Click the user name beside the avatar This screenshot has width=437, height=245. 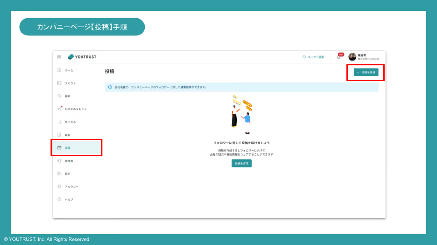[362, 55]
